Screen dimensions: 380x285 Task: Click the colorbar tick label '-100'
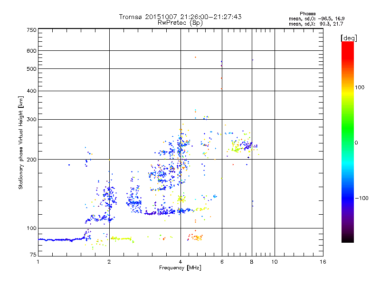coord(361,198)
